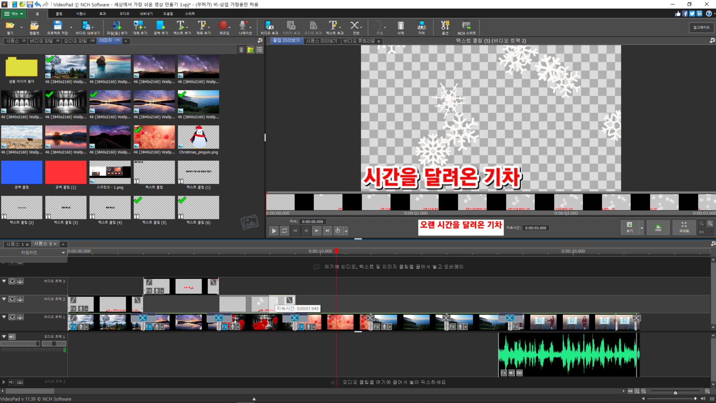
Task: Click the 360 view icon in preview
Action: (x=658, y=227)
